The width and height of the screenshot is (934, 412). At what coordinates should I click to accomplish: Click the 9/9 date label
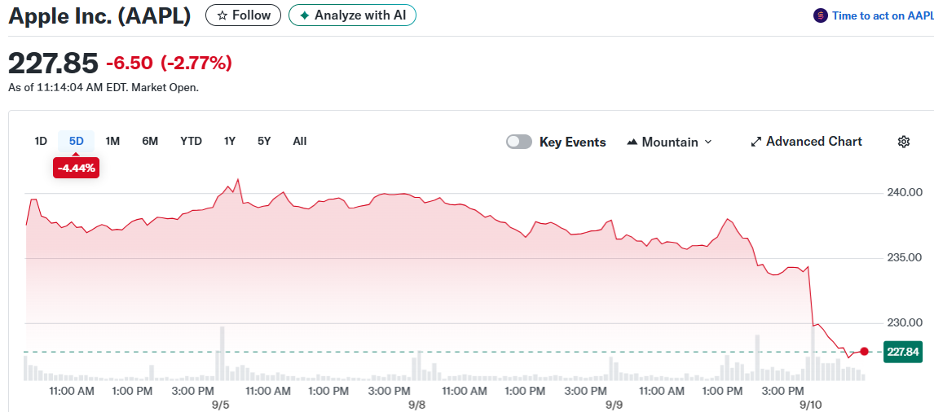[x=614, y=405]
